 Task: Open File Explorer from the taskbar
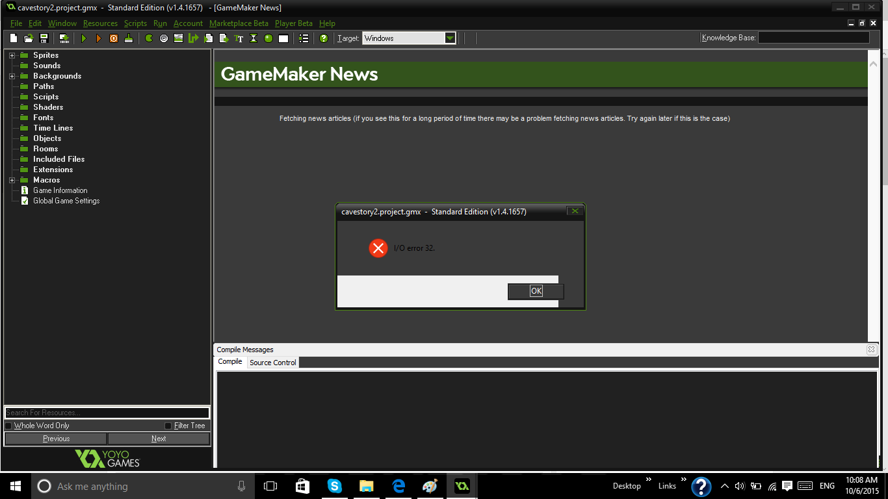367,486
